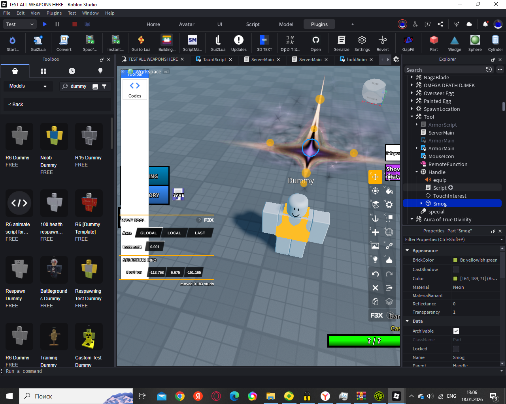Go back in the Toolbox
This screenshot has height=404, width=506.
[16, 105]
